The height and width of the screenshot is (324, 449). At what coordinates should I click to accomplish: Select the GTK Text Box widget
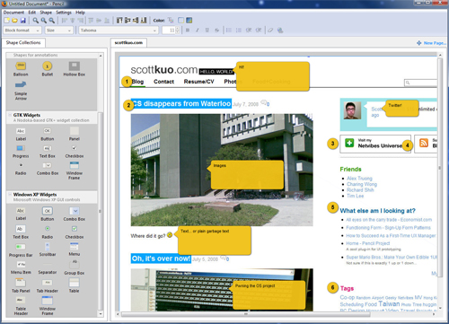pos(48,151)
